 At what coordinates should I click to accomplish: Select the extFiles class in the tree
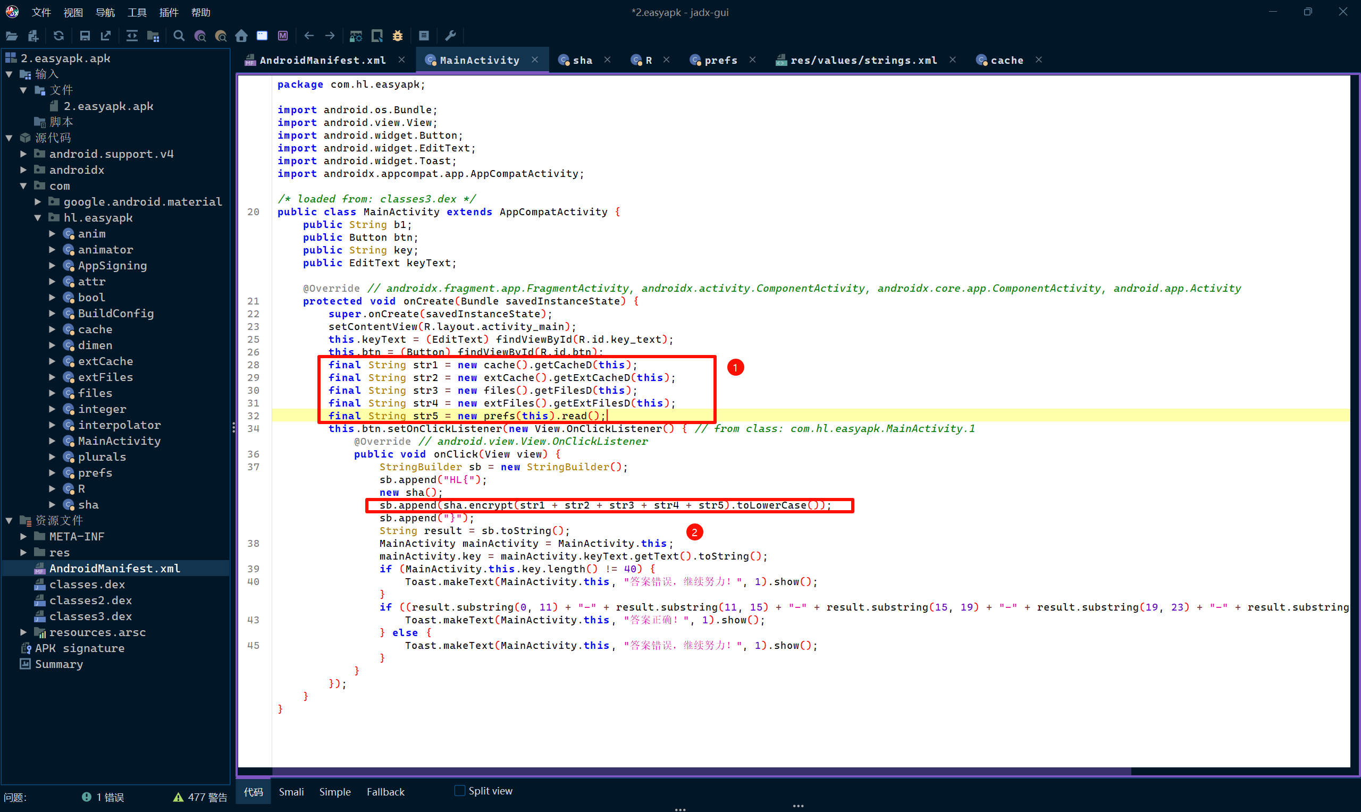tap(105, 377)
